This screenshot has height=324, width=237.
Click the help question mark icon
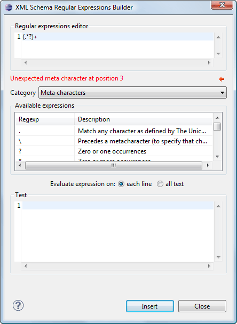18,305
